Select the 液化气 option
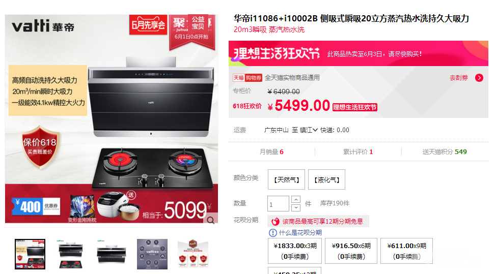 [326, 179]
